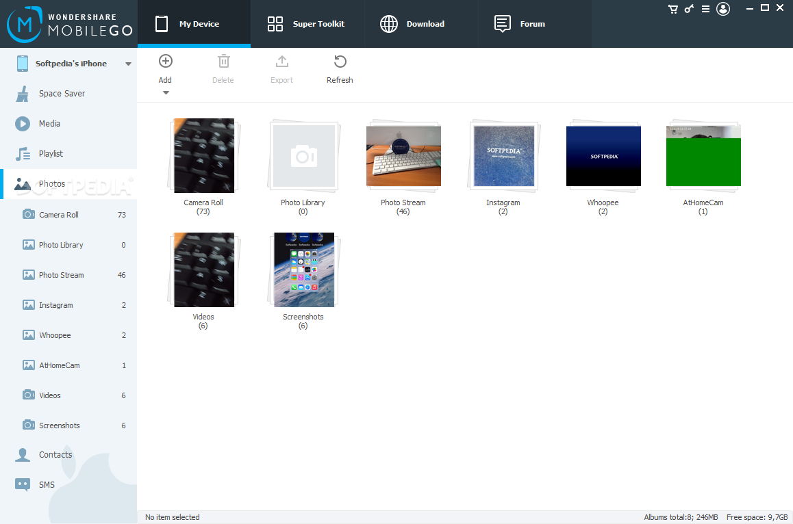This screenshot has width=793, height=524.
Task: Click 'Albums total:8; 246MB' status text
Action: click(x=681, y=517)
